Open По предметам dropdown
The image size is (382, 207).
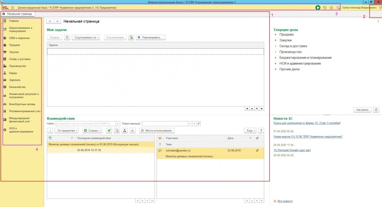pos(66,131)
